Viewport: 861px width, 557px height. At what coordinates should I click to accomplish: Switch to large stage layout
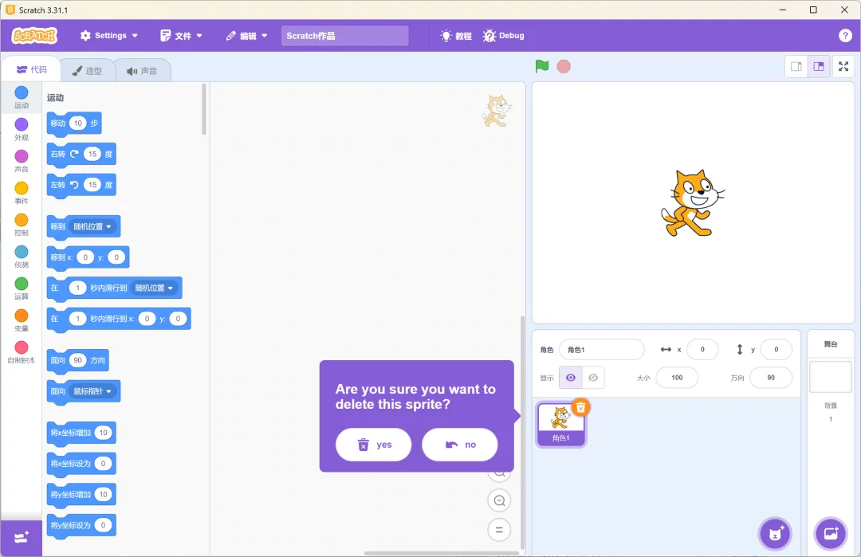(x=818, y=66)
